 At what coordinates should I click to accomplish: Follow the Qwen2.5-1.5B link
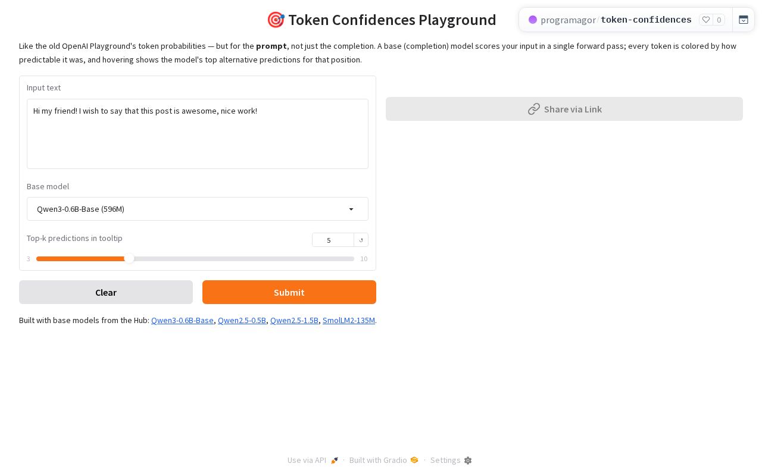point(294,320)
